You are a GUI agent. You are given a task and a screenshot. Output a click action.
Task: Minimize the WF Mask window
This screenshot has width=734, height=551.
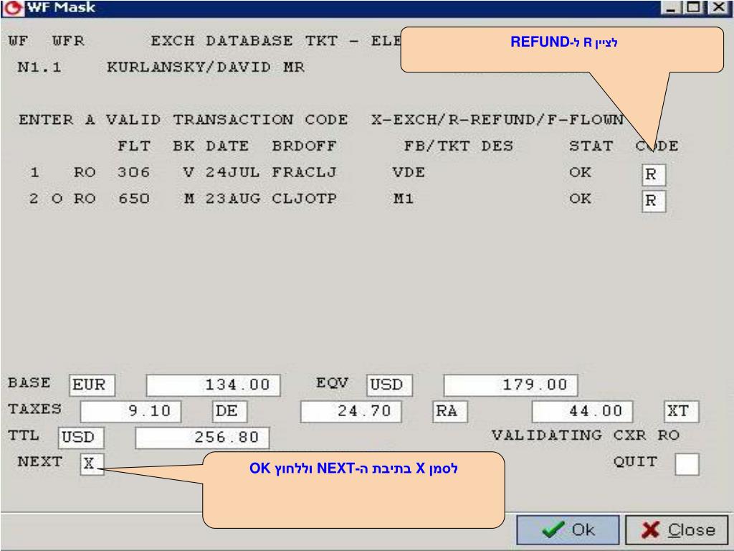(671, 7)
